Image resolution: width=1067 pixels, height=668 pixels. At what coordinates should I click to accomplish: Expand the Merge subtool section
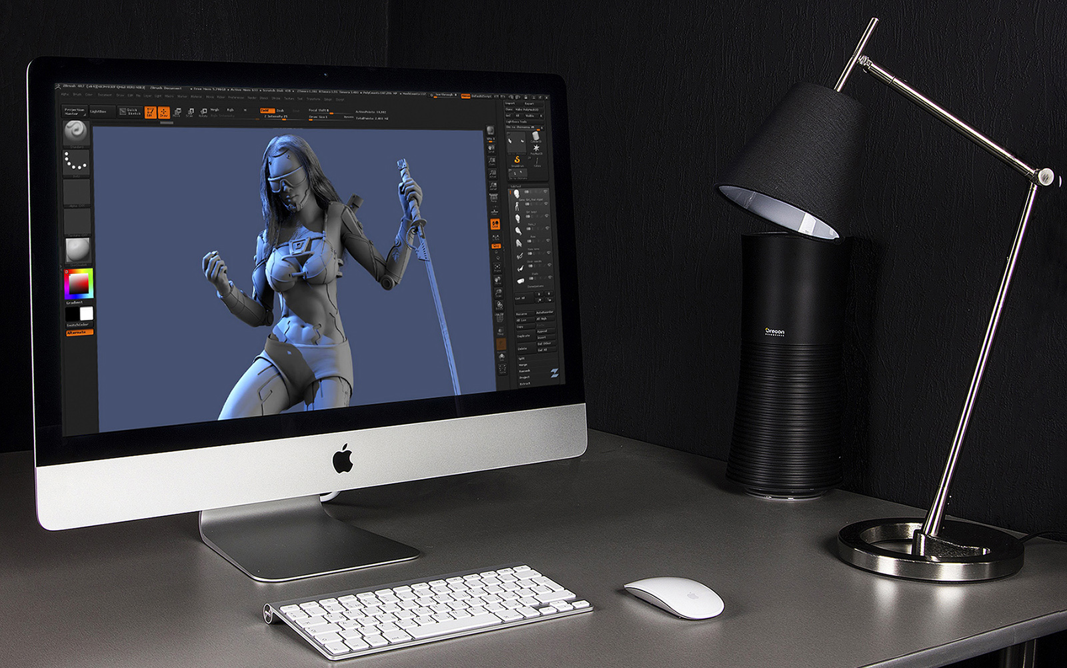click(x=522, y=365)
